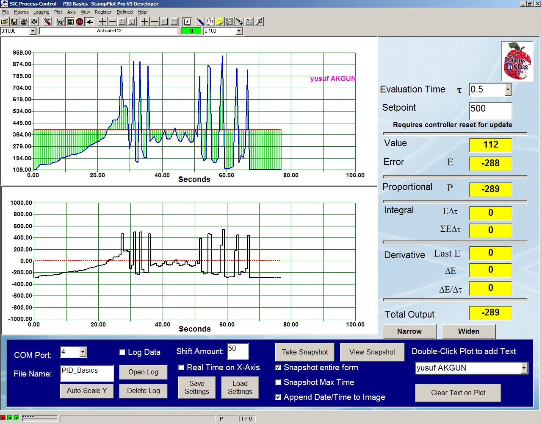
Task: Click the upward triangle shift icon
Action: (x=122, y=22)
